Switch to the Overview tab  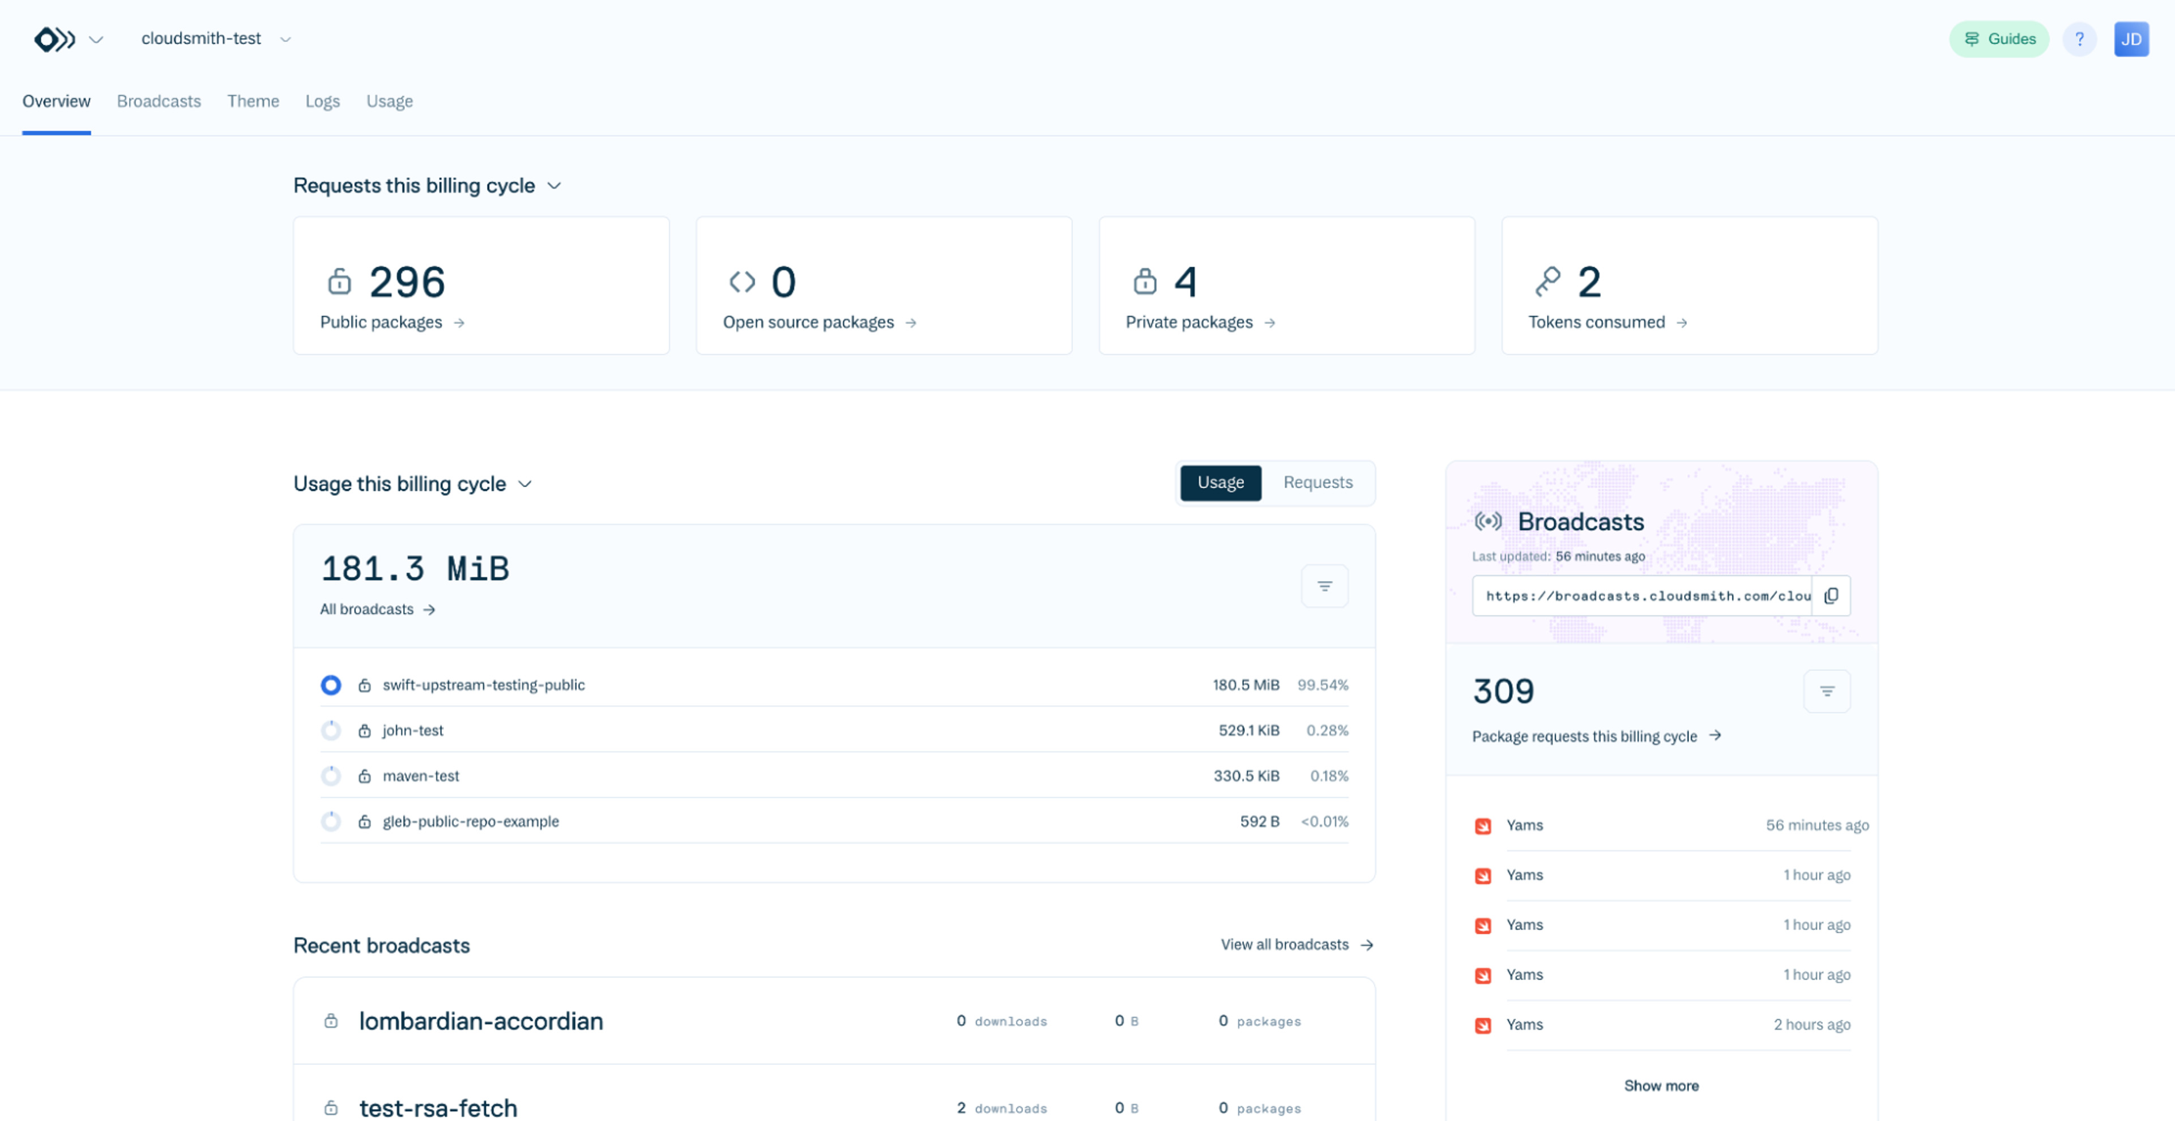57,101
